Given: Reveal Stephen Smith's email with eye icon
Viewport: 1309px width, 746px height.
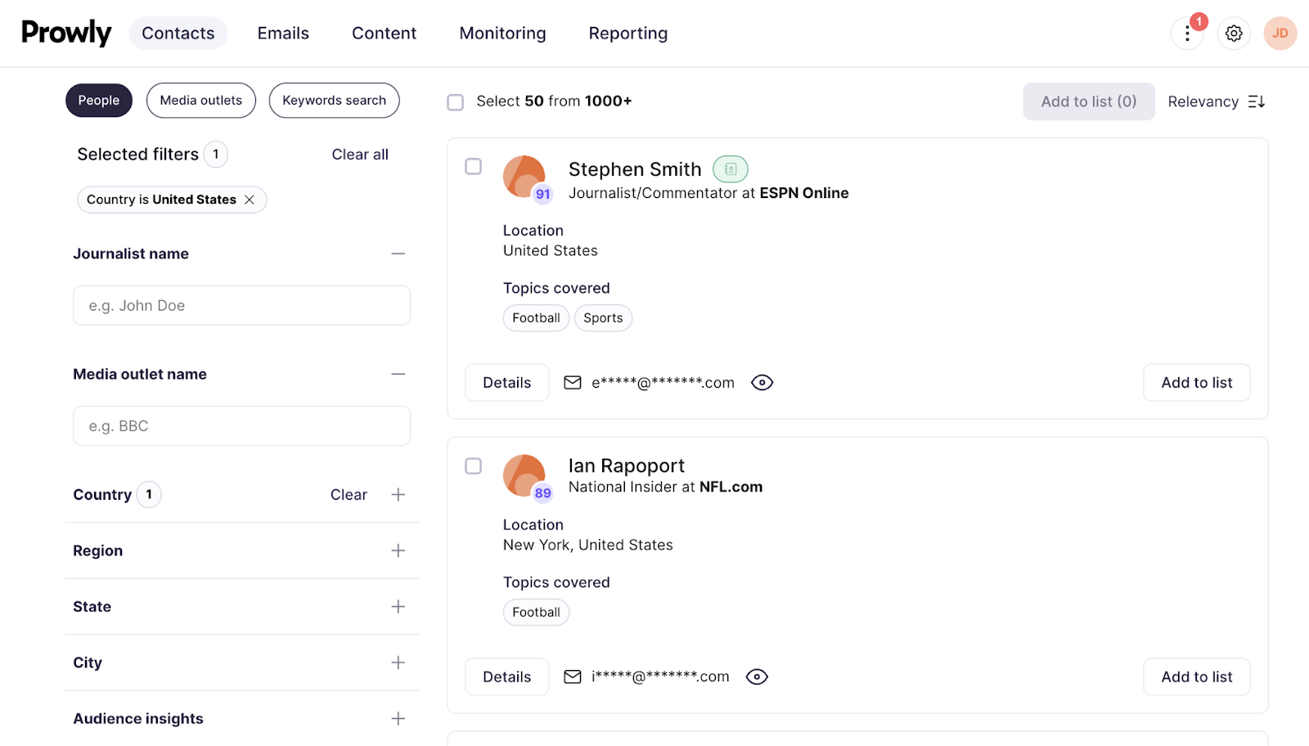Looking at the screenshot, I should coord(761,382).
